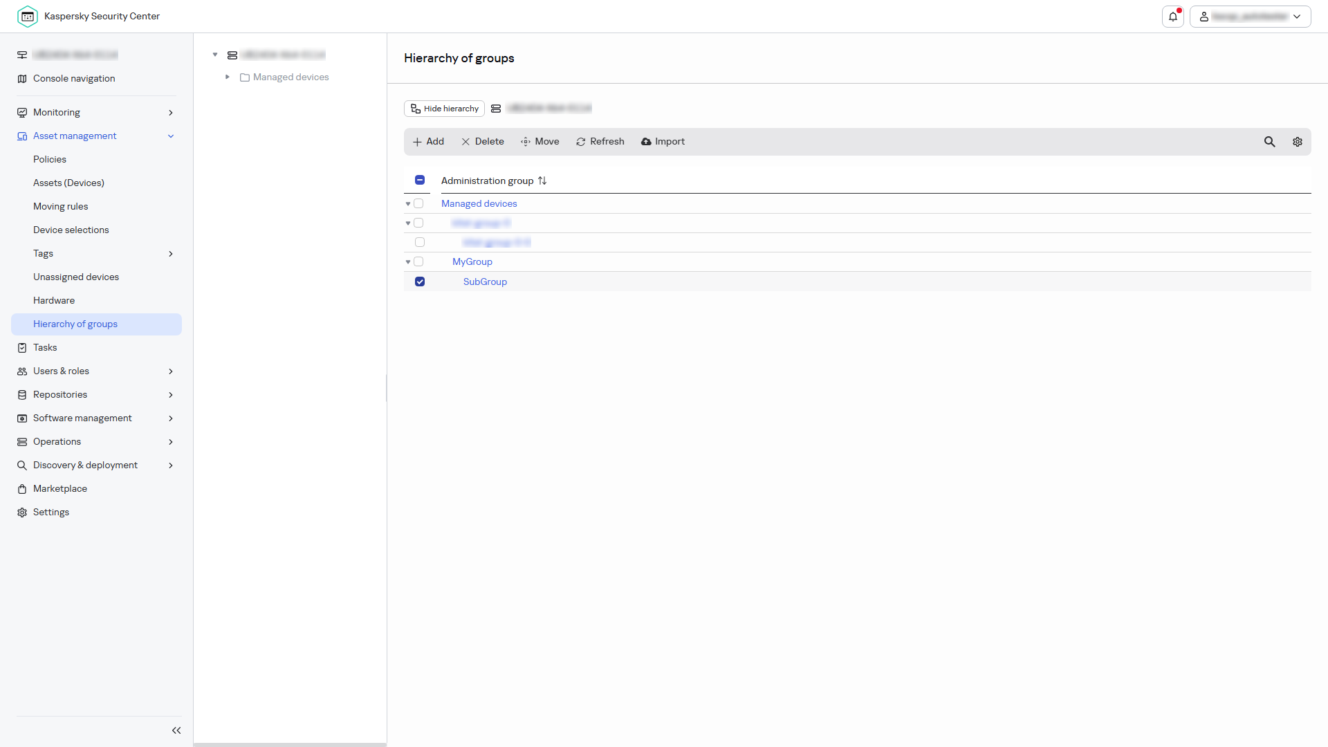This screenshot has width=1328, height=747.
Task: Check the MyGroup row checkbox
Action: coord(418,261)
